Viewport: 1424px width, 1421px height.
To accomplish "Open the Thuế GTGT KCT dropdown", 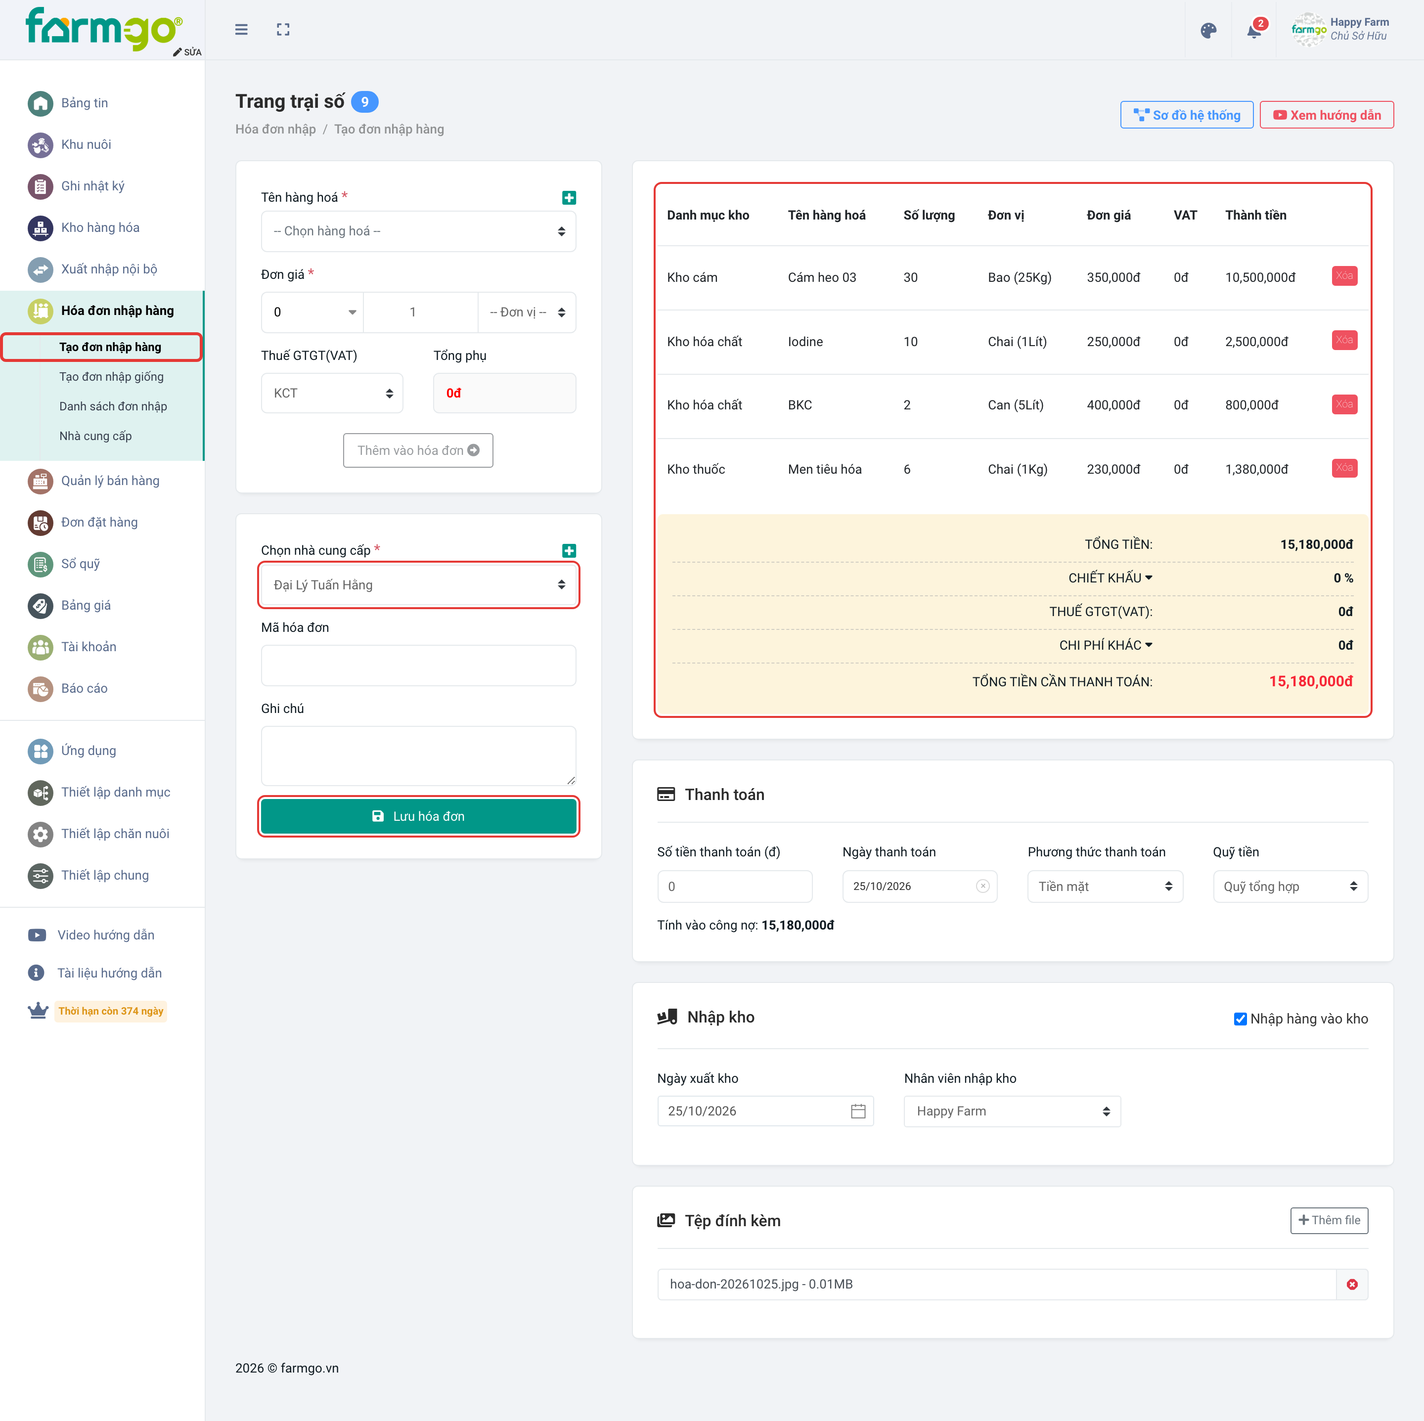I will pyautogui.click(x=332, y=394).
